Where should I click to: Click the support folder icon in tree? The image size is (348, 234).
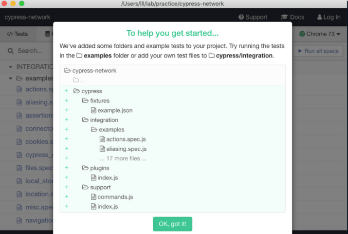pos(85,187)
